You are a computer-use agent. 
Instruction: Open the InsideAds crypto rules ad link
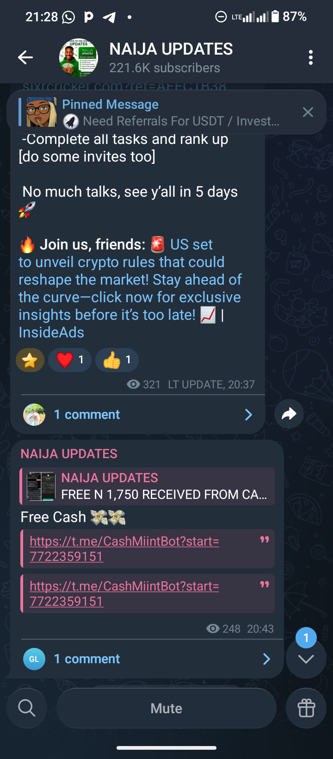click(130, 288)
